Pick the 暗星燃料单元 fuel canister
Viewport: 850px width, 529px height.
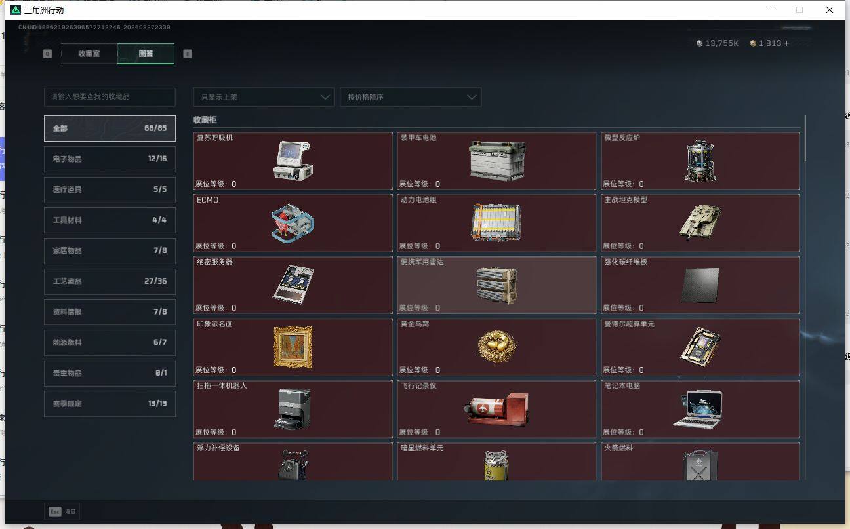point(496,462)
